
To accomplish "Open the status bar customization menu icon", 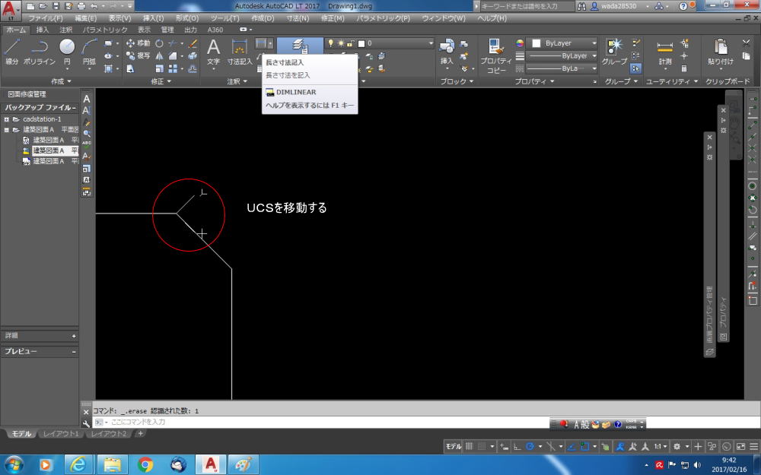I will tap(753, 446).
